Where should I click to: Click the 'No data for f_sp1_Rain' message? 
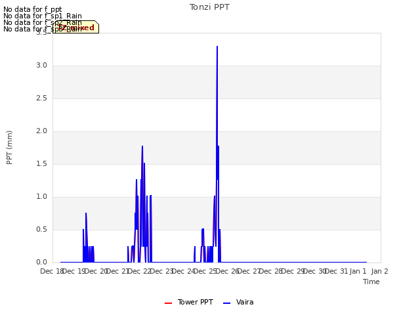[x=43, y=16]
